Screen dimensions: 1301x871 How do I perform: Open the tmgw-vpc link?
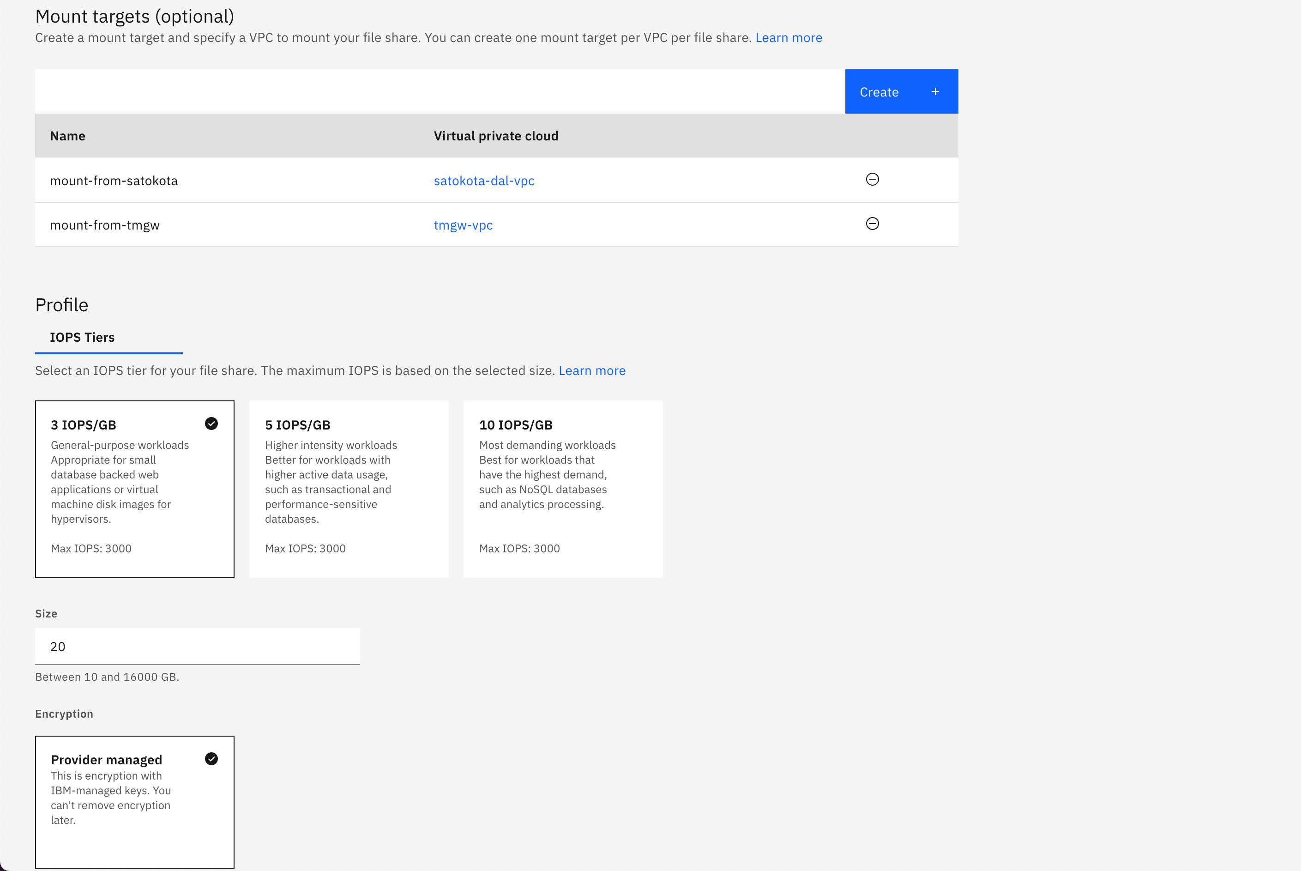point(463,225)
